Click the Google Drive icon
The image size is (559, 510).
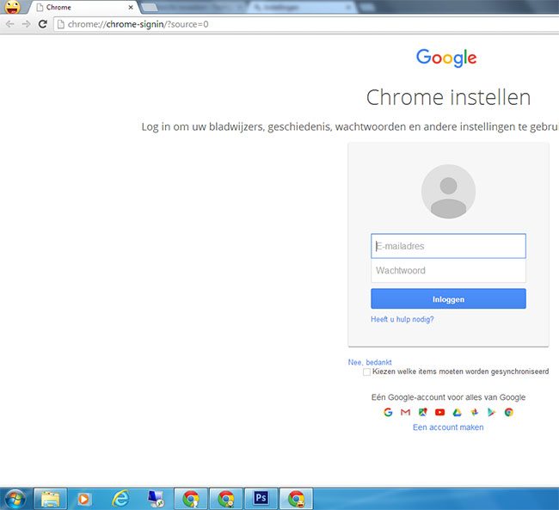457,413
